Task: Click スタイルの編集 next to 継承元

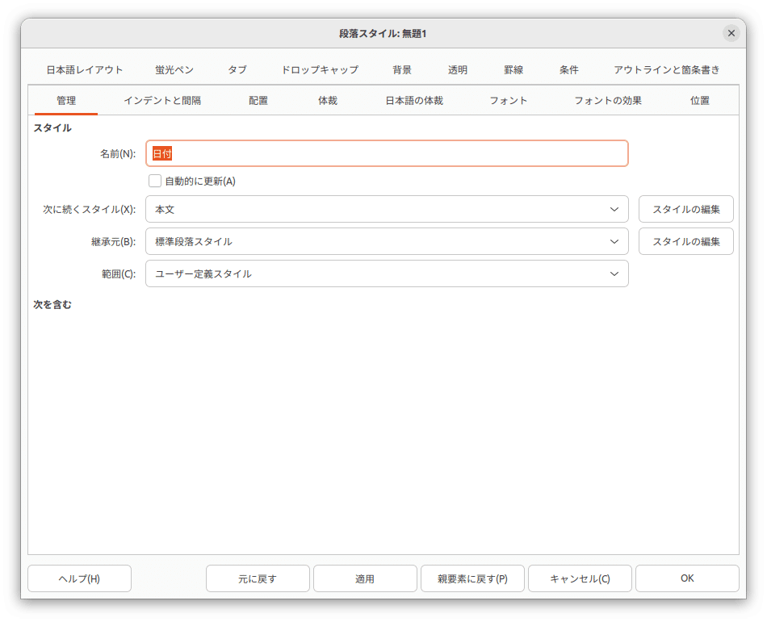Action: pyautogui.click(x=685, y=241)
